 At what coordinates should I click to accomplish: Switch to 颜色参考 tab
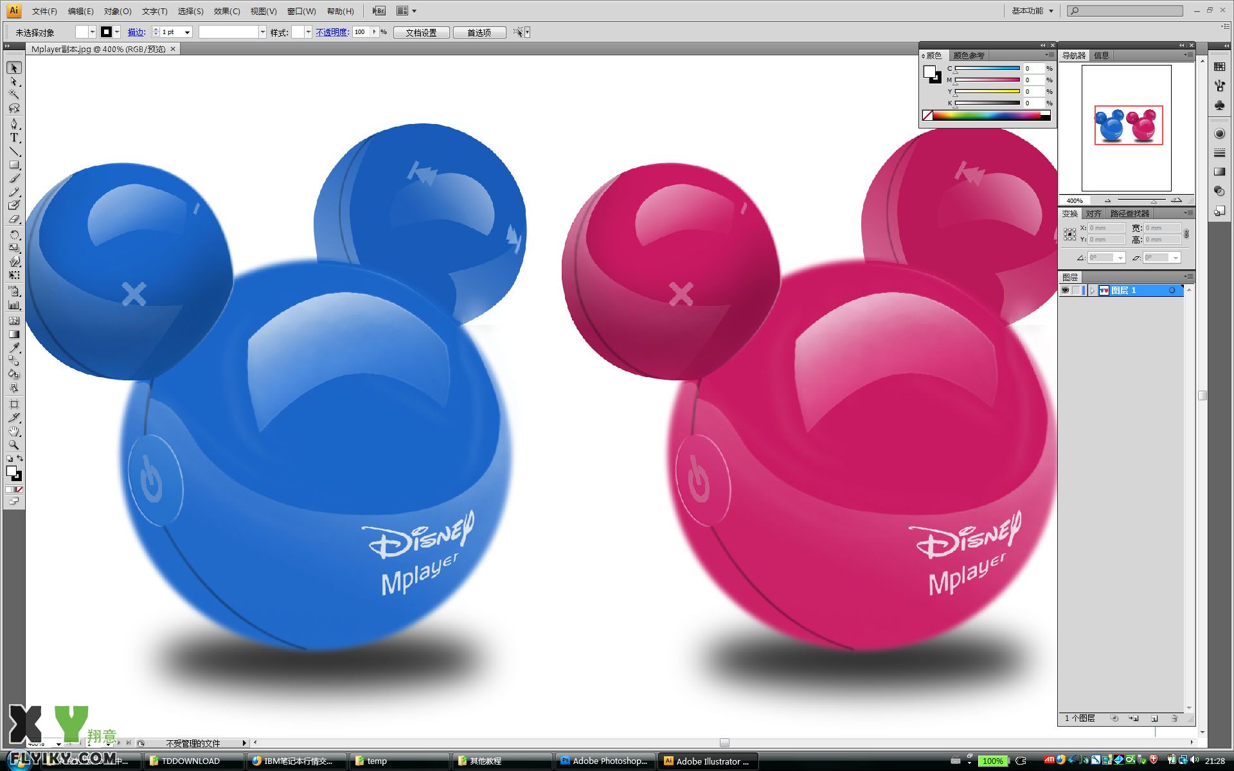(x=969, y=56)
